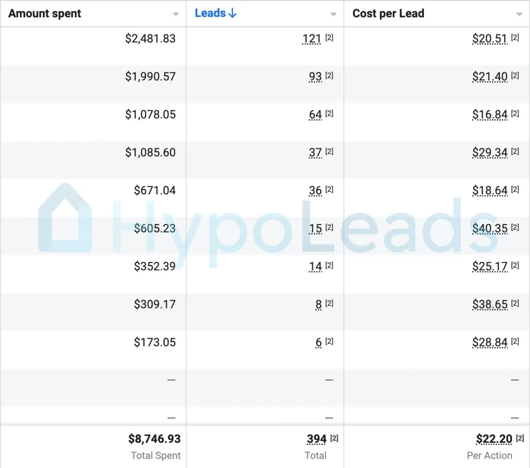Click the total 394 leads value
Screen dimensions: 530x468
click(x=316, y=439)
